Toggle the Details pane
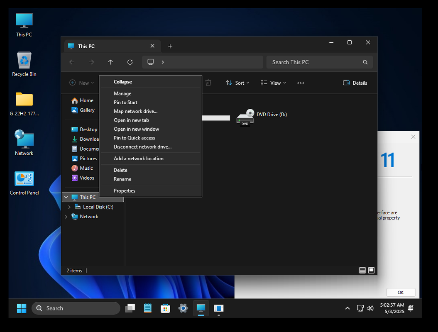438x332 pixels. pyautogui.click(x=355, y=83)
